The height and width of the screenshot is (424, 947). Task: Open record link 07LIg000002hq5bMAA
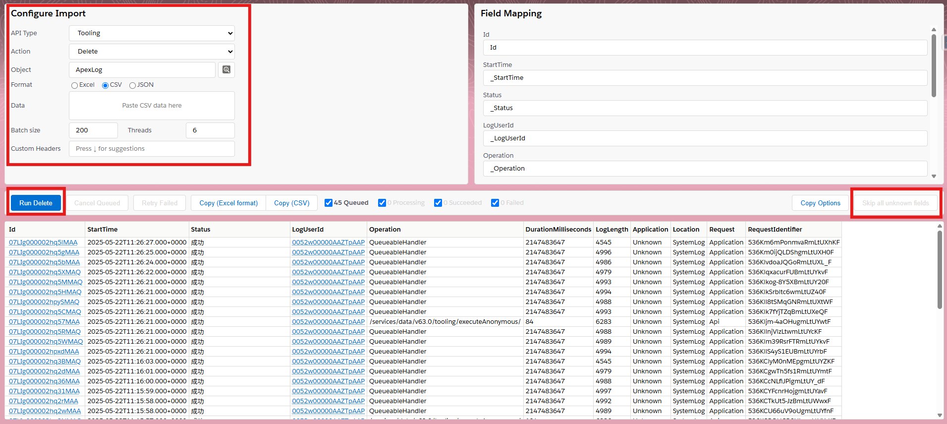(x=44, y=262)
